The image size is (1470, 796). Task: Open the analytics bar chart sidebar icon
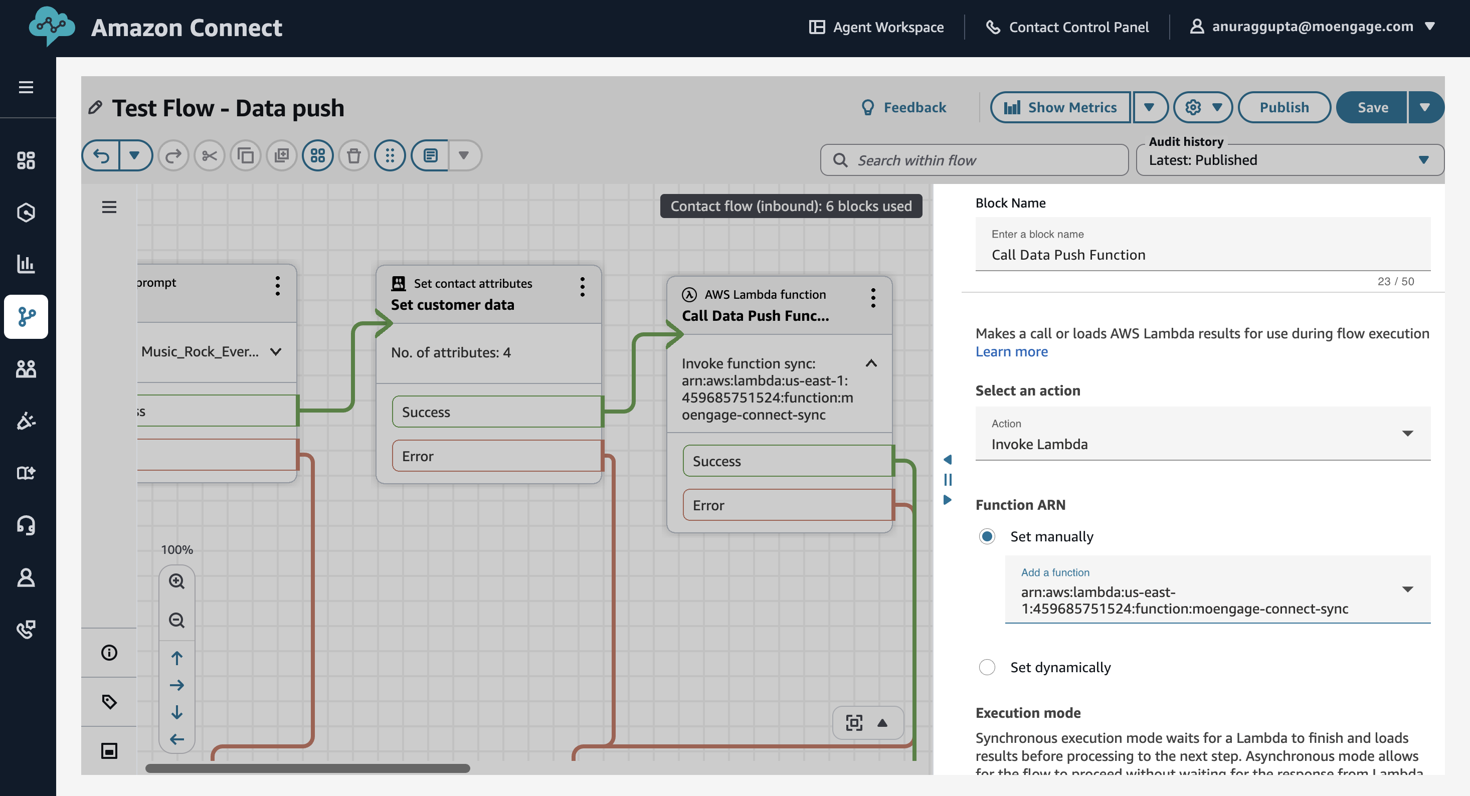26,264
